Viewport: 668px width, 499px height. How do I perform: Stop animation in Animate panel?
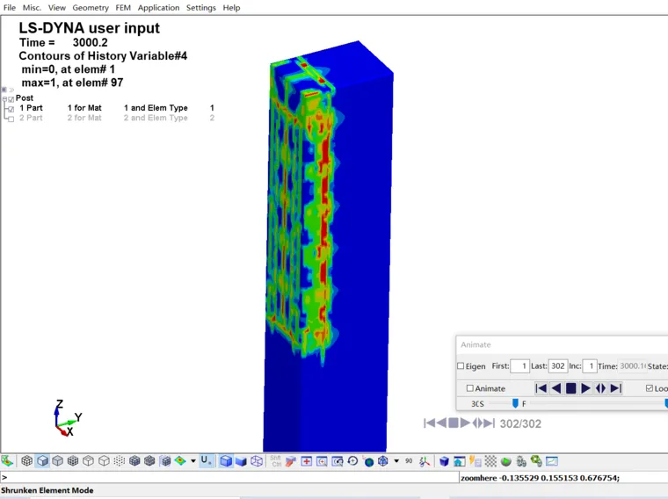[x=570, y=388]
